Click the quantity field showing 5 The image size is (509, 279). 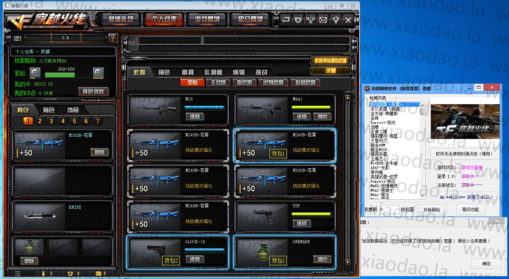pyautogui.click(x=389, y=210)
